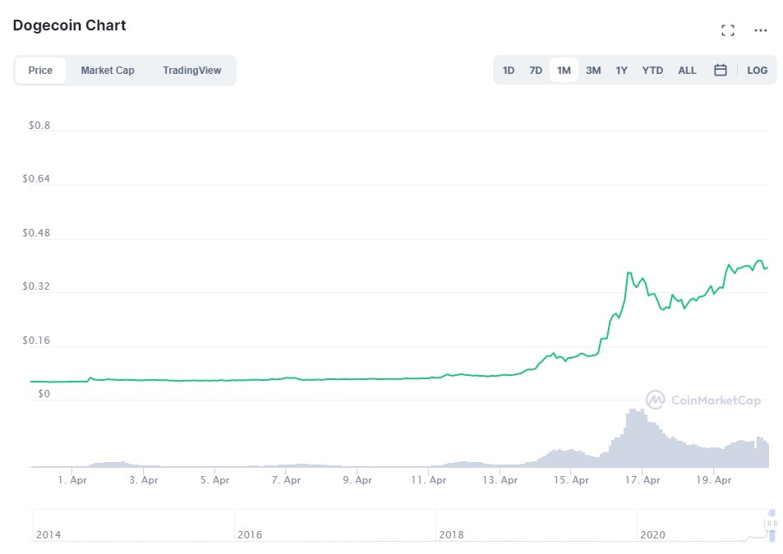Click the 2020 label in the navigator

pyautogui.click(x=652, y=534)
